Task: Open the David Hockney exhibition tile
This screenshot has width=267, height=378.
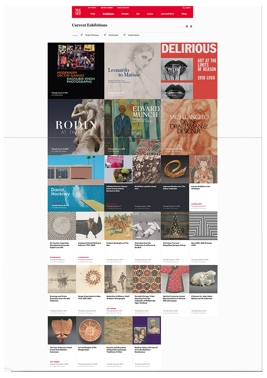Action: click(x=76, y=183)
